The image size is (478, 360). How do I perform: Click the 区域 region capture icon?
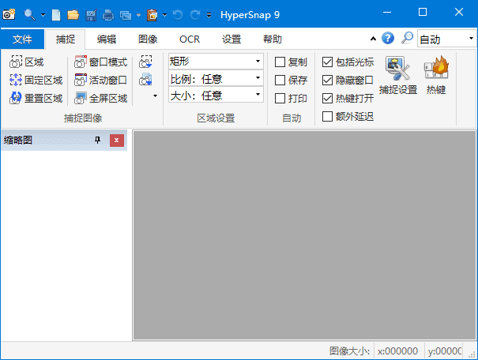click(16, 62)
